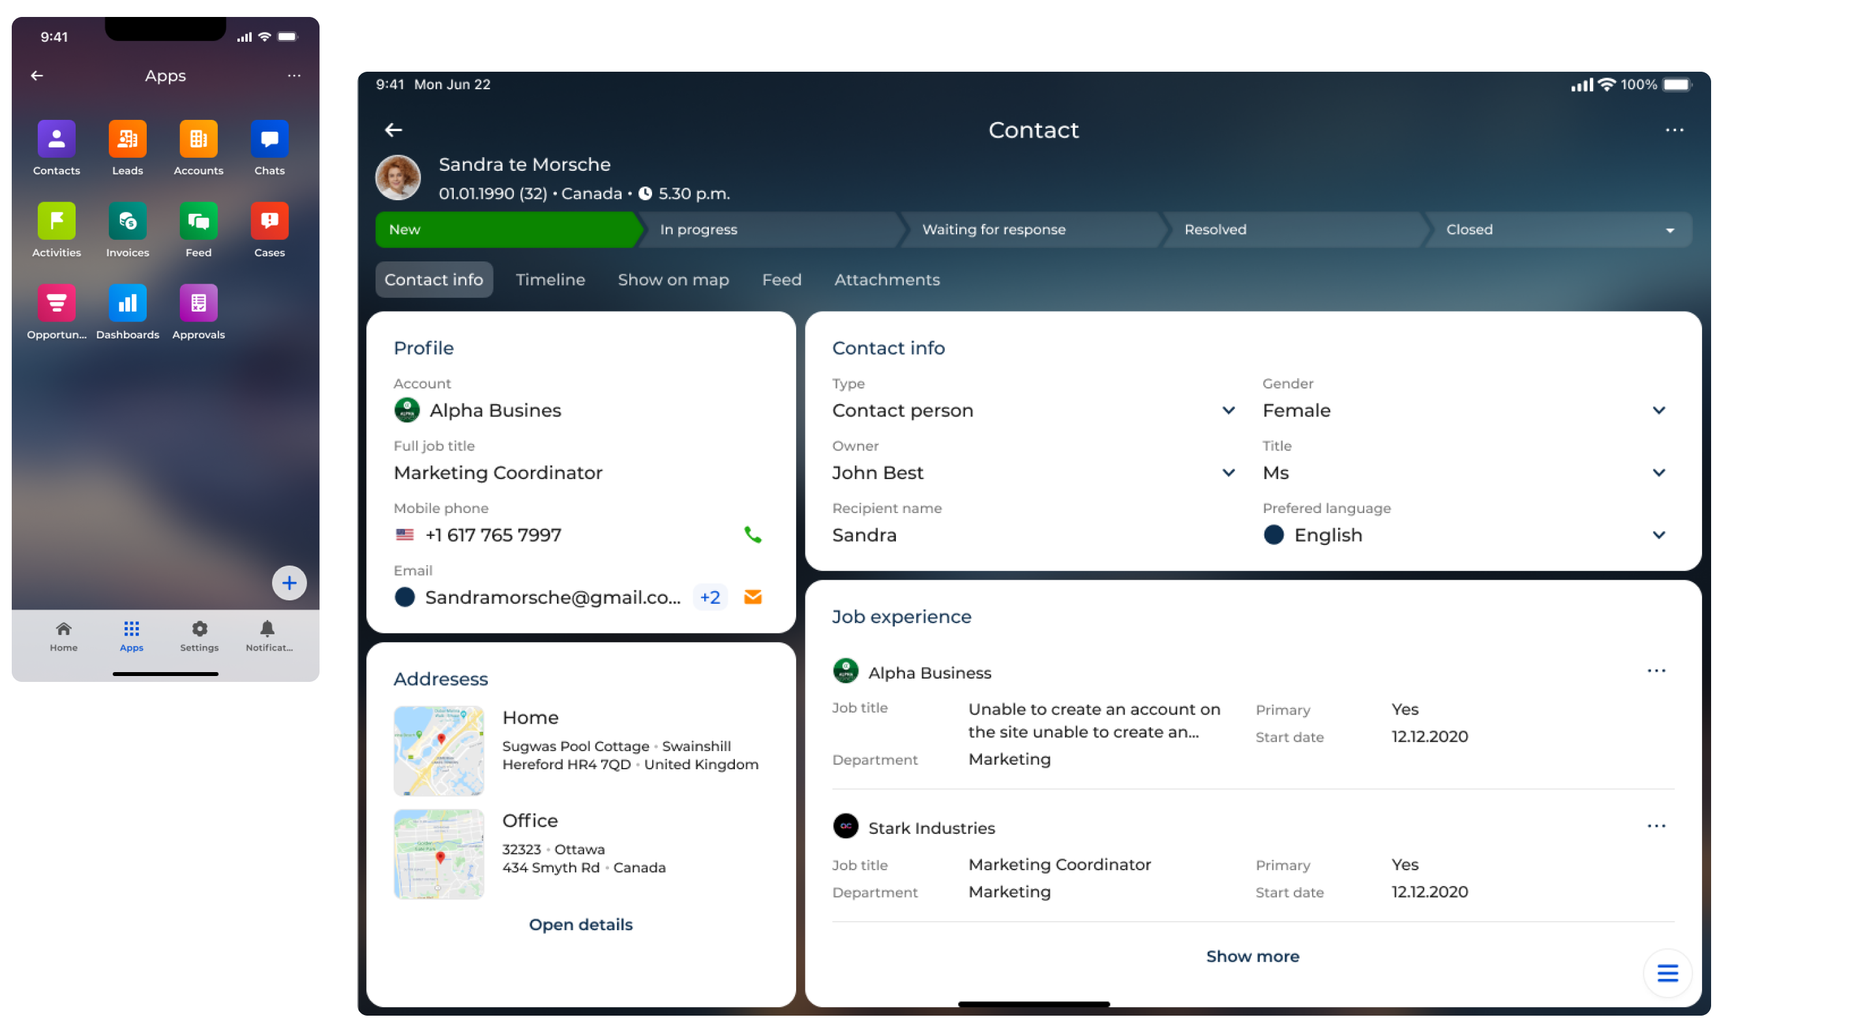Open the Dashboards app icon
The height and width of the screenshot is (1030, 1865).
coord(127,302)
